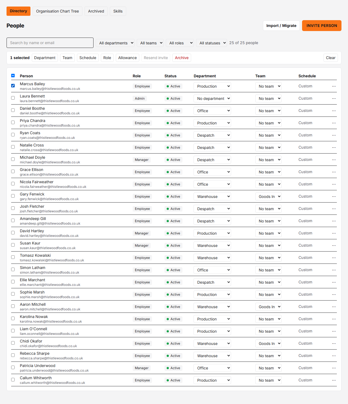The image size is (348, 404).
Task: Click the INVITE PERSON button
Action: pos(322,26)
